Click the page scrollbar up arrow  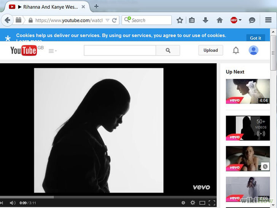click(x=273, y=32)
